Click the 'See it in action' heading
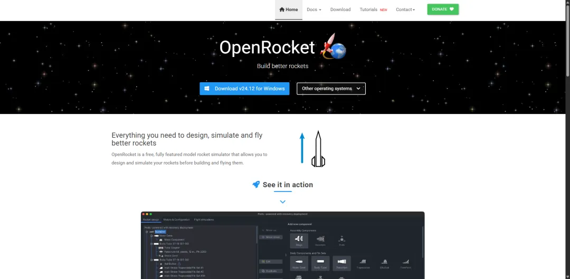Viewport: 570px width, 279px height. (288, 185)
